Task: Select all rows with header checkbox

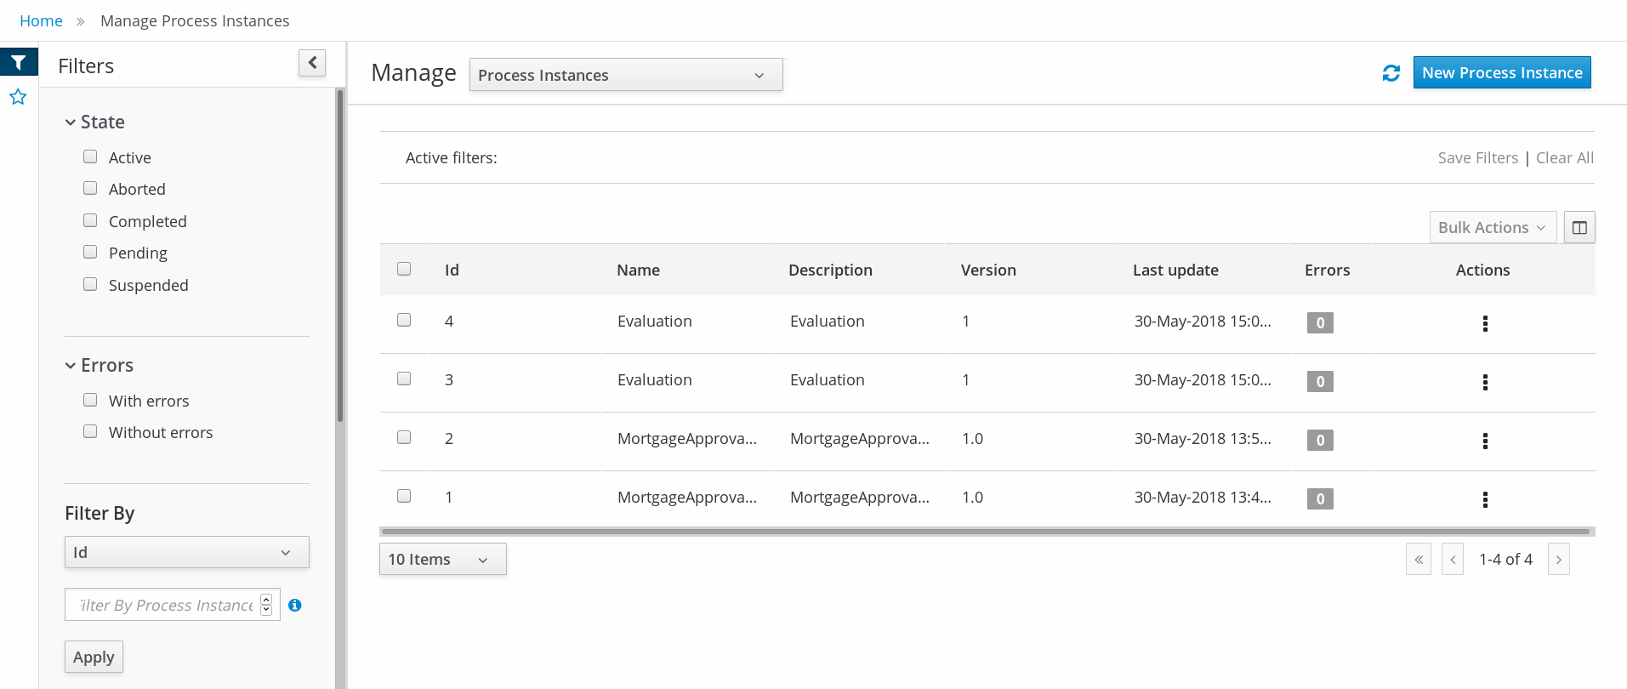Action: 404,269
